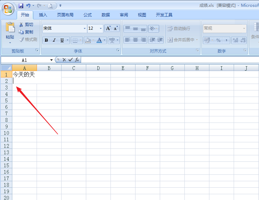Align text right
The image size is (259, 200).
pyautogui.click(x=143, y=40)
